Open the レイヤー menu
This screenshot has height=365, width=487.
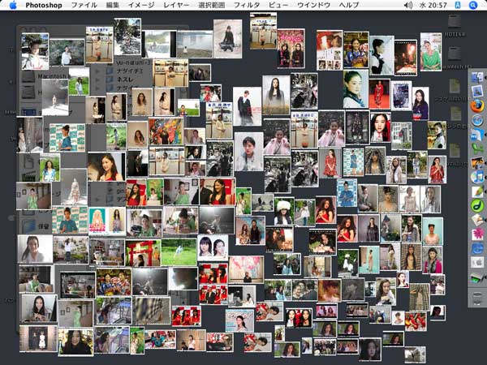[x=176, y=6]
